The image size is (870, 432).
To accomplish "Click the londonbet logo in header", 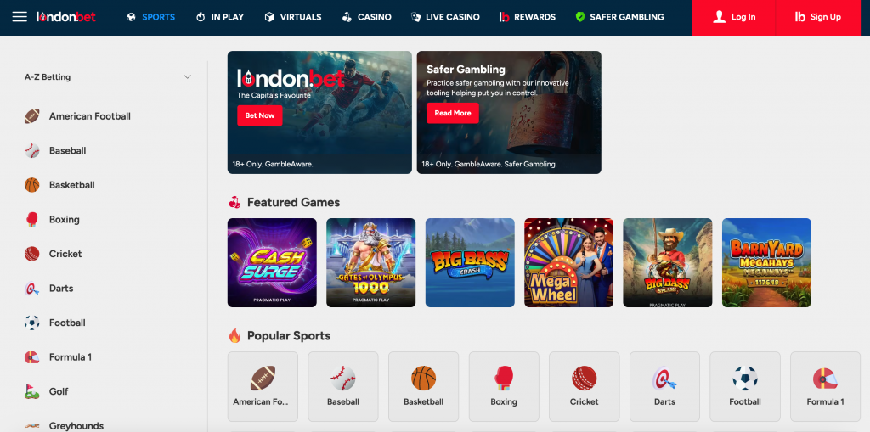I will (x=66, y=17).
